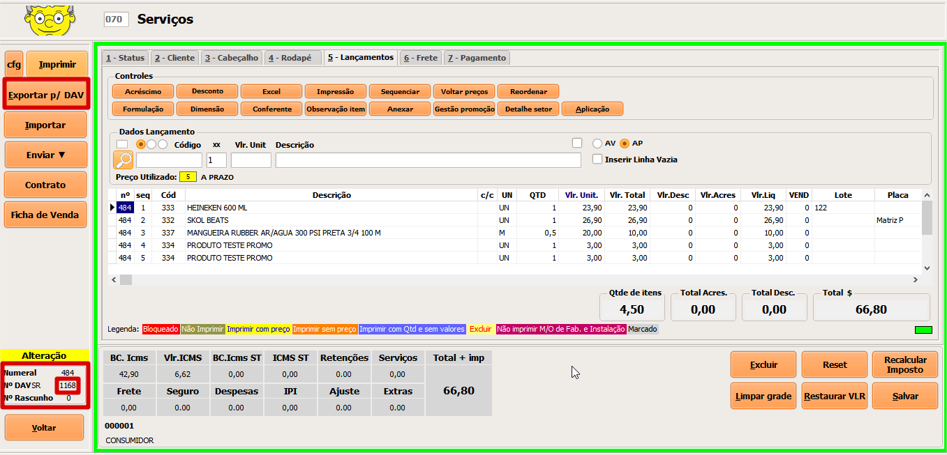Open the 1 - Status tab
The image size is (947, 455).
point(126,58)
